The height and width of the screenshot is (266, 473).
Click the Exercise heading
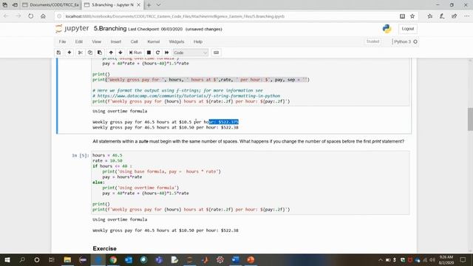point(105,248)
